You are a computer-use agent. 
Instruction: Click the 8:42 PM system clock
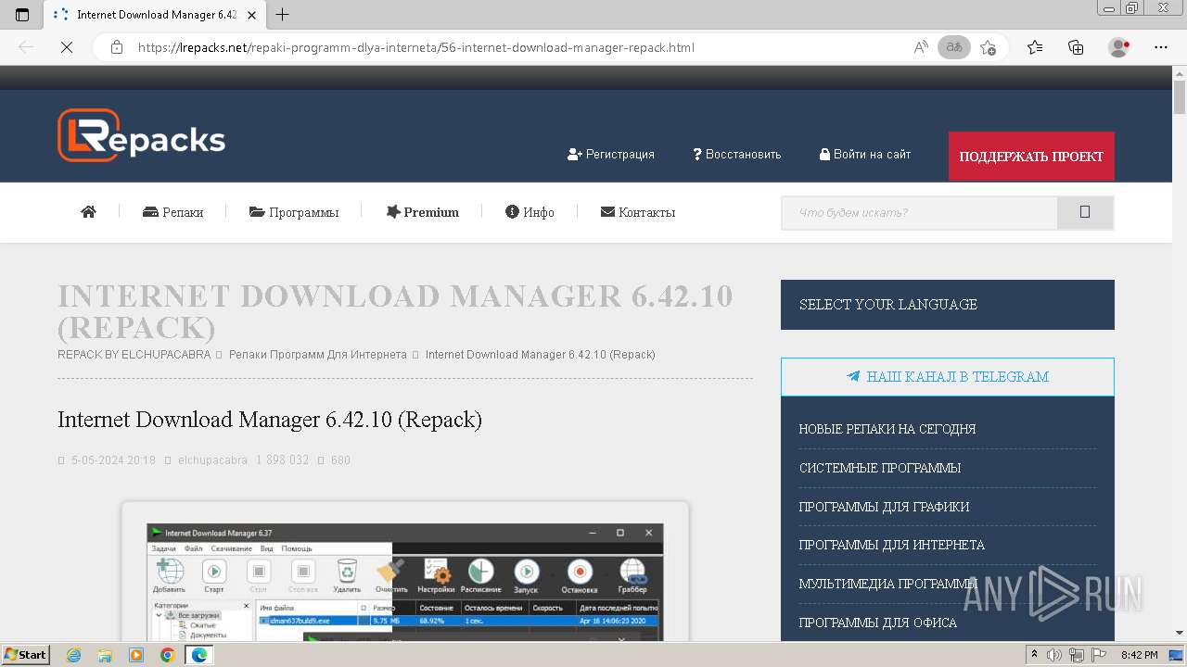[1140, 655]
